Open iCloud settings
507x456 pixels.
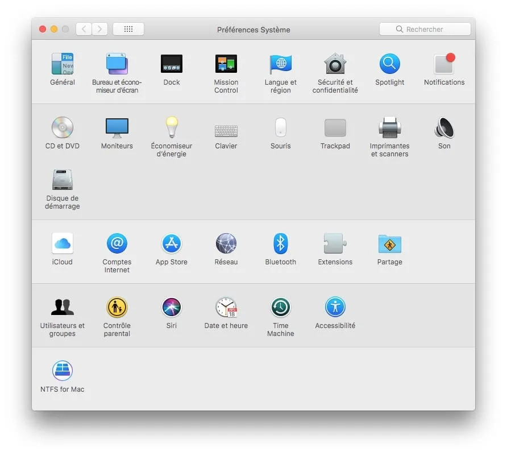(62, 243)
